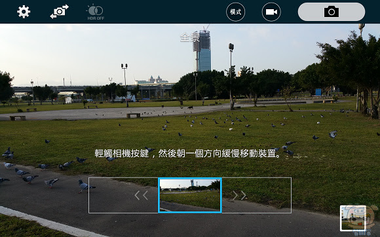Start video recording with camcorder button
Viewport: 380px width, 237px height.
coord(271,12)
